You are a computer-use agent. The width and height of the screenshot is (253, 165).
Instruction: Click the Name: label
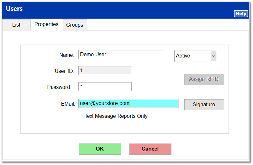click(x=67, y=55)
